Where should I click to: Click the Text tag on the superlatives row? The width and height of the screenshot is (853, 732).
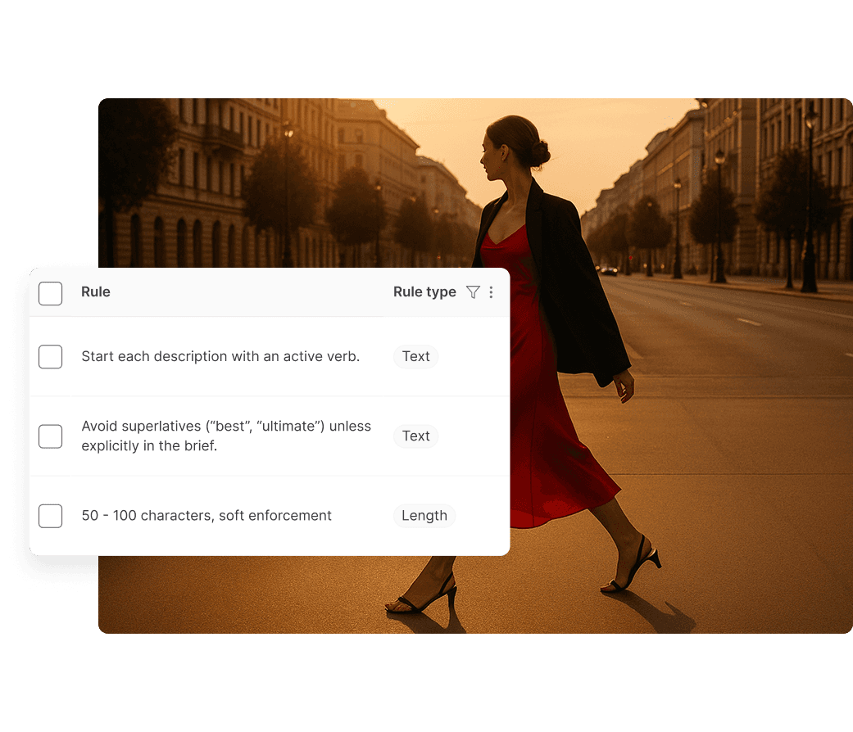point(415,436)
